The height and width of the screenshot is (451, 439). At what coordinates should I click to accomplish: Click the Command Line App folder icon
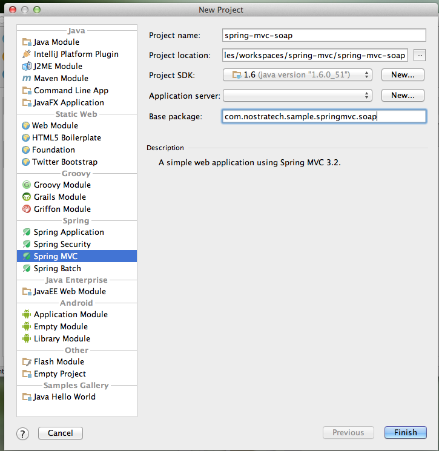pyautogui.click(x=27, y=90)
